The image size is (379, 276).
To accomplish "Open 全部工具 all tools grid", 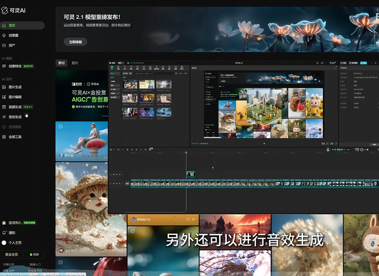I will (x=15, y=137).
